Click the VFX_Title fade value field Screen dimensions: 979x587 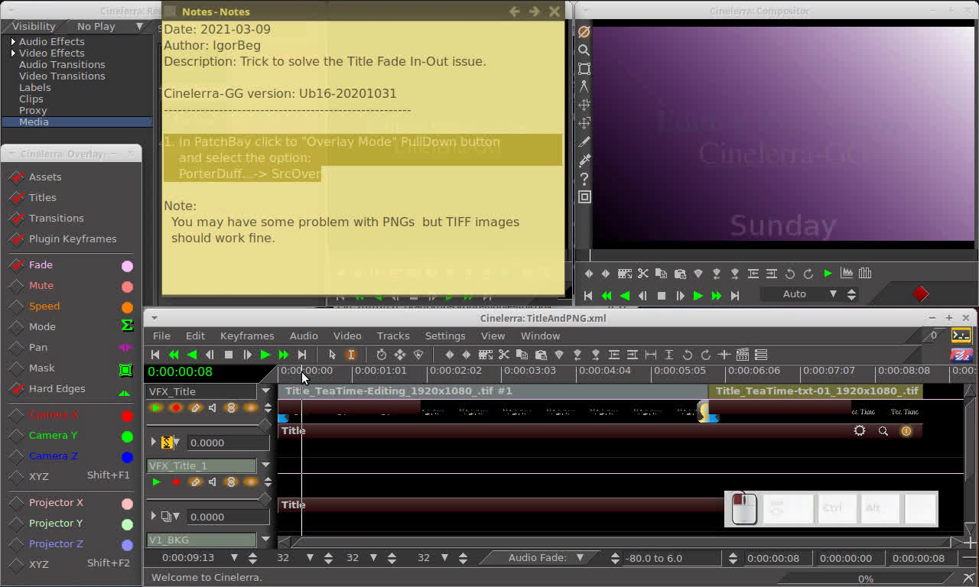tap(226, 443)
